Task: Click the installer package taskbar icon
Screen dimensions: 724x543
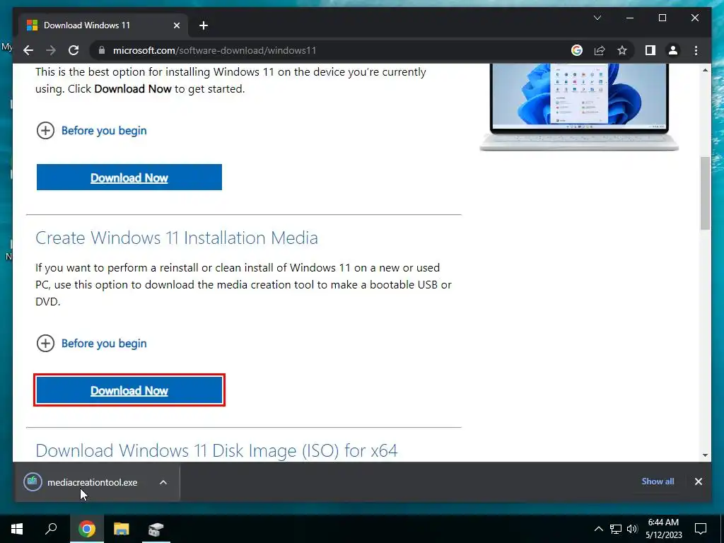Action: click(156, 529)
